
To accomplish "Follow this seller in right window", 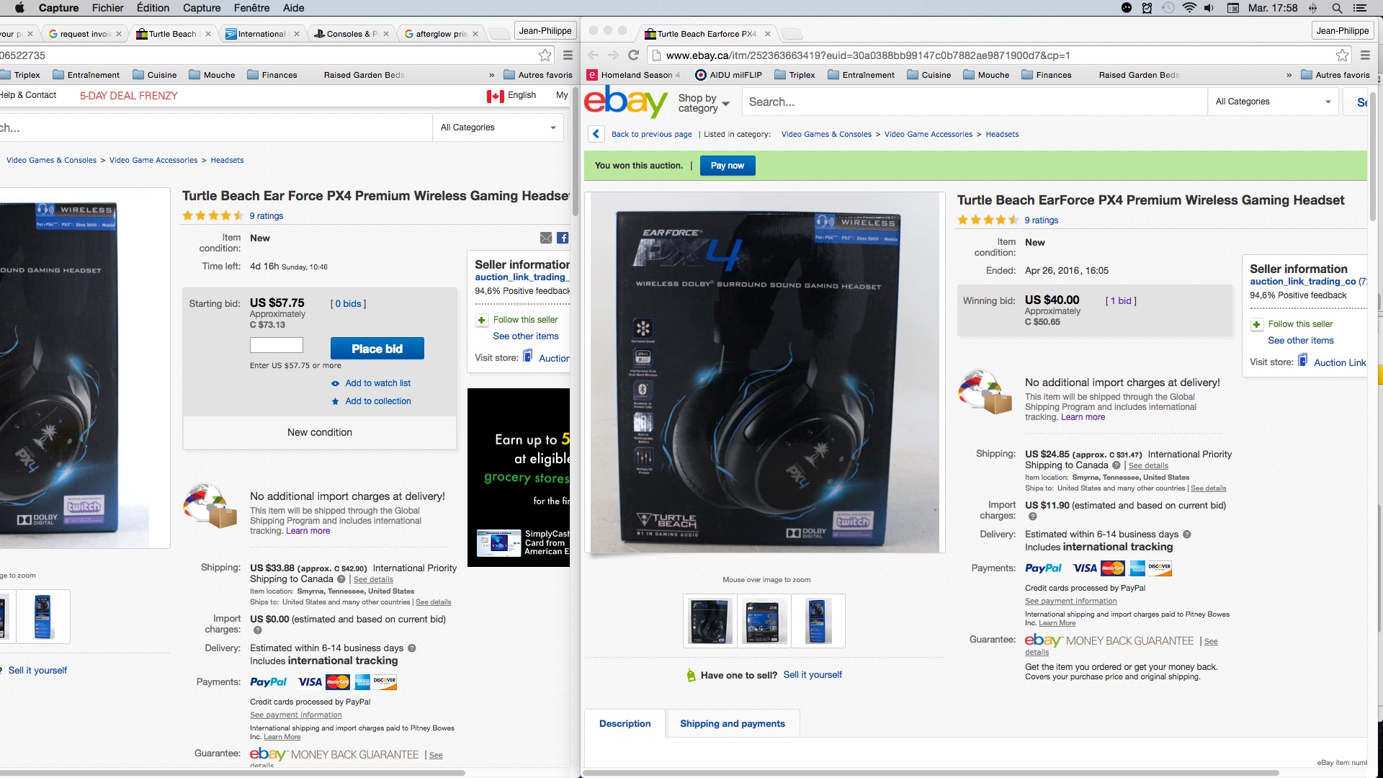I will click(x=1300, y=324).
